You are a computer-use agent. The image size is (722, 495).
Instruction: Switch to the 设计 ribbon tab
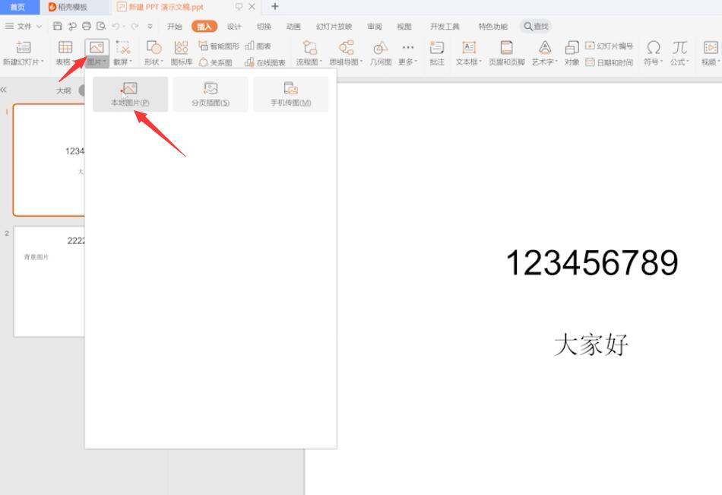pos(234,27)
